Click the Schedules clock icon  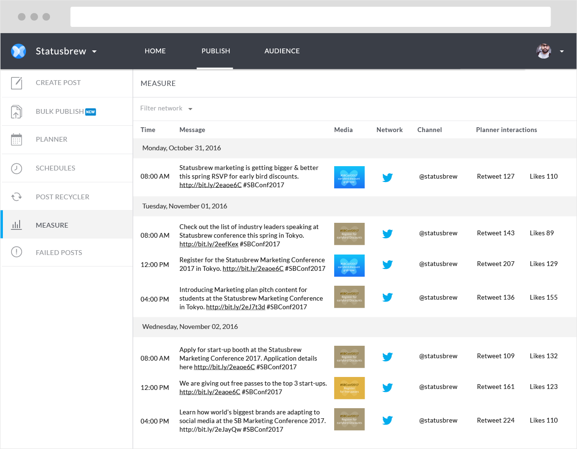[17, 168]
